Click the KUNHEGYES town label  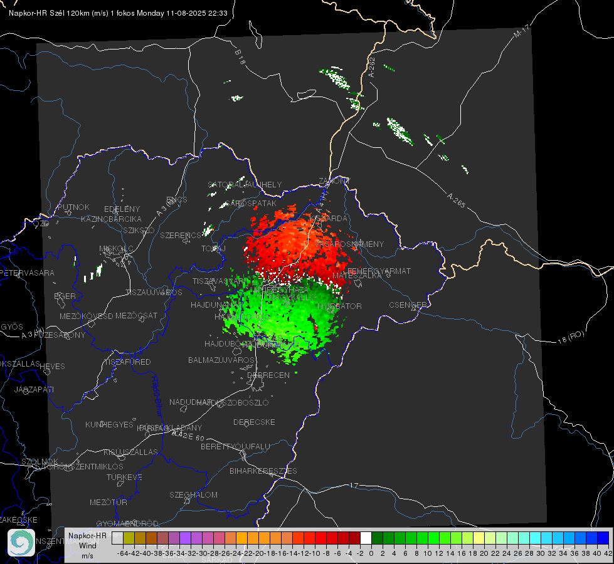click(x=109, y=425)
